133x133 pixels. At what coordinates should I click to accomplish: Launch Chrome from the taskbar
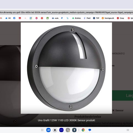(x=83, y=130)
